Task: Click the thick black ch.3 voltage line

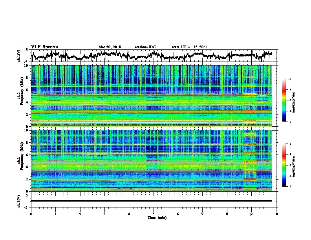Action: coord(152,201)
